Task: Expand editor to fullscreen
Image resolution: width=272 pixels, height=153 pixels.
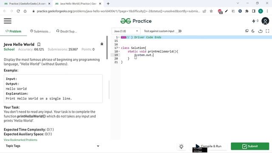Action: click(x=267, y=31)
